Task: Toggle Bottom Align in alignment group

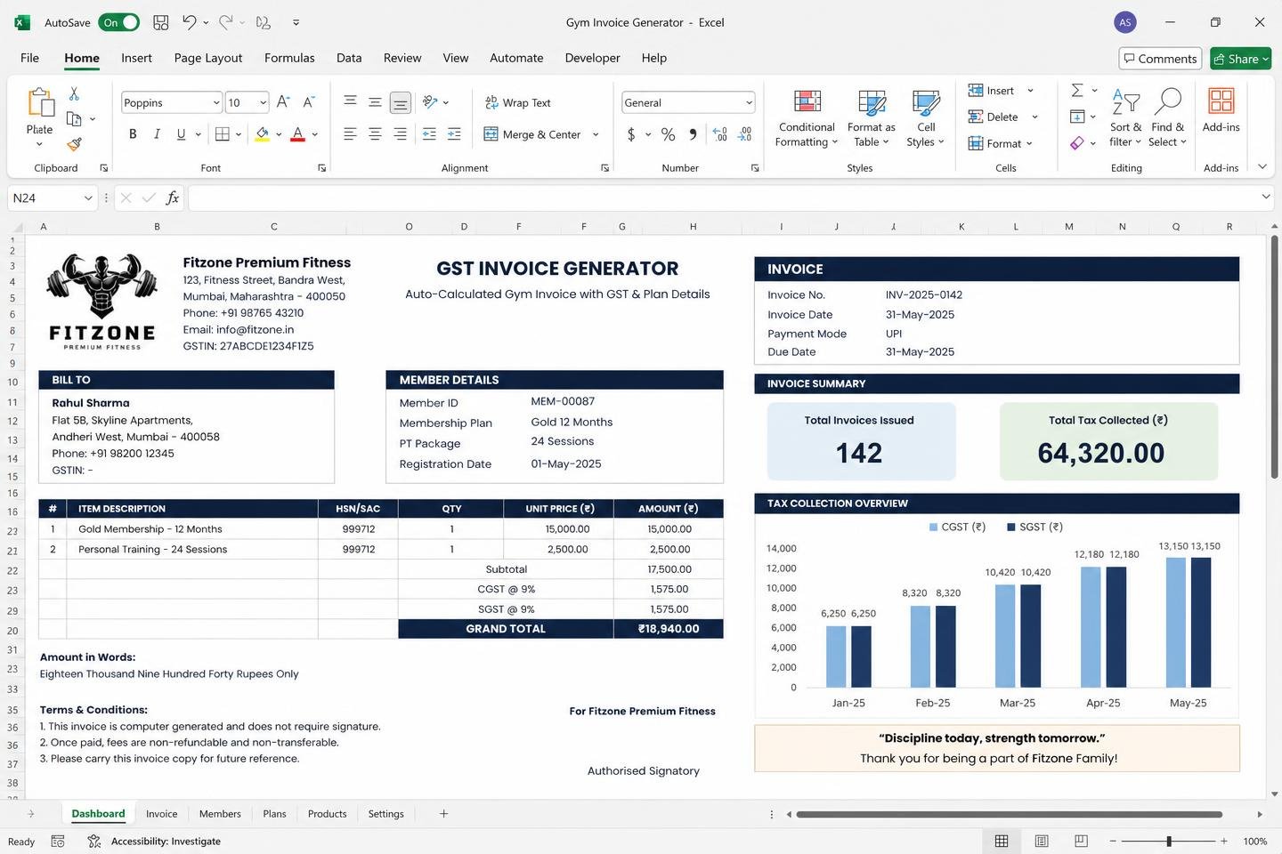Action: 401,102
